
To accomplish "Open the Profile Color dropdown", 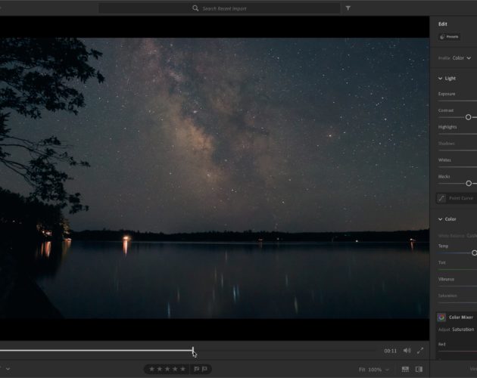I will click(x=462, y=57).
